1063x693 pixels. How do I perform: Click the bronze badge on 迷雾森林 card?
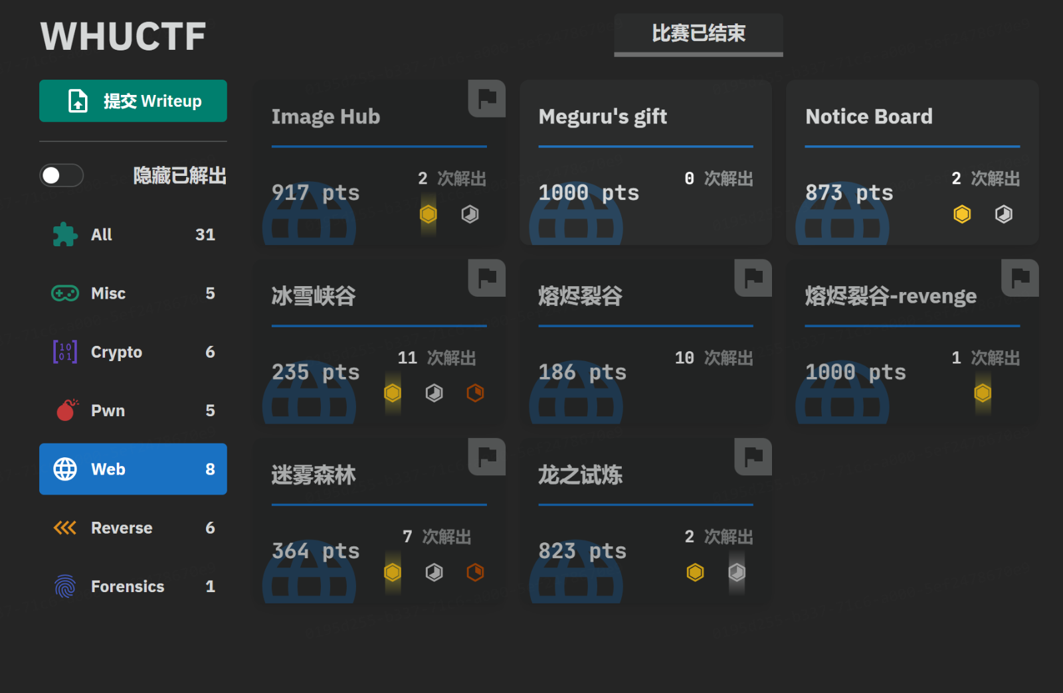(x=476, y=572)
